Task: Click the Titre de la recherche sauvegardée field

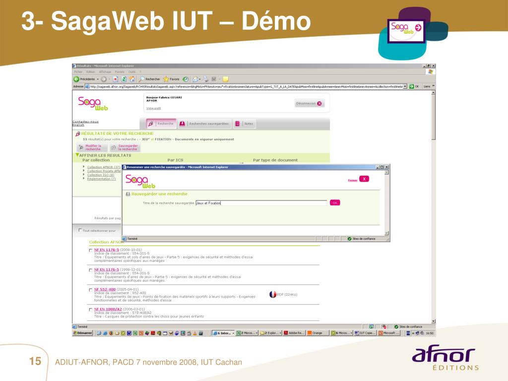Action: (261, 203)
